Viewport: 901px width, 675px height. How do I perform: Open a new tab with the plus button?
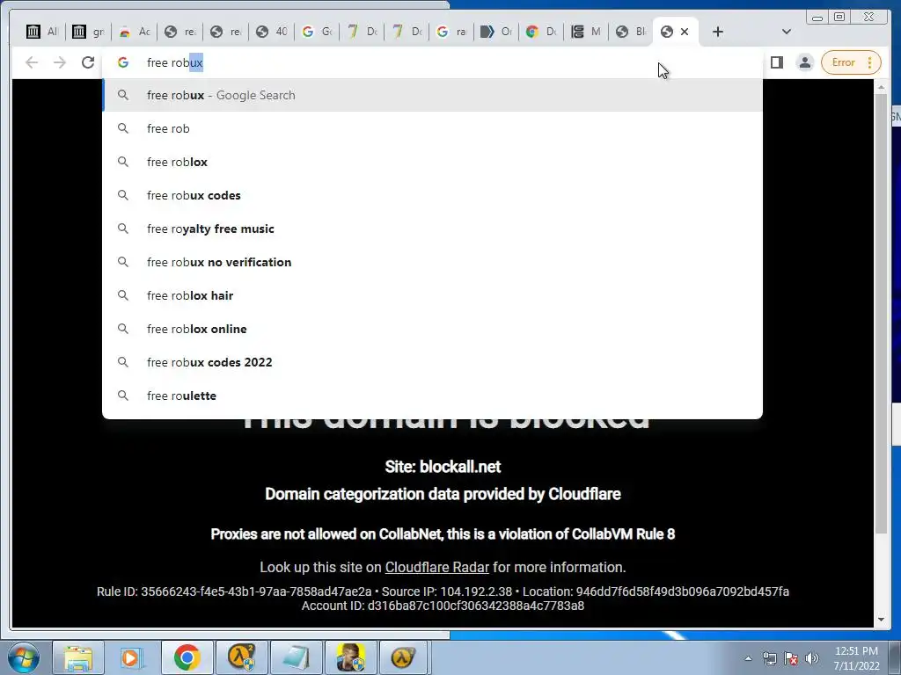(x=718, y=32)
